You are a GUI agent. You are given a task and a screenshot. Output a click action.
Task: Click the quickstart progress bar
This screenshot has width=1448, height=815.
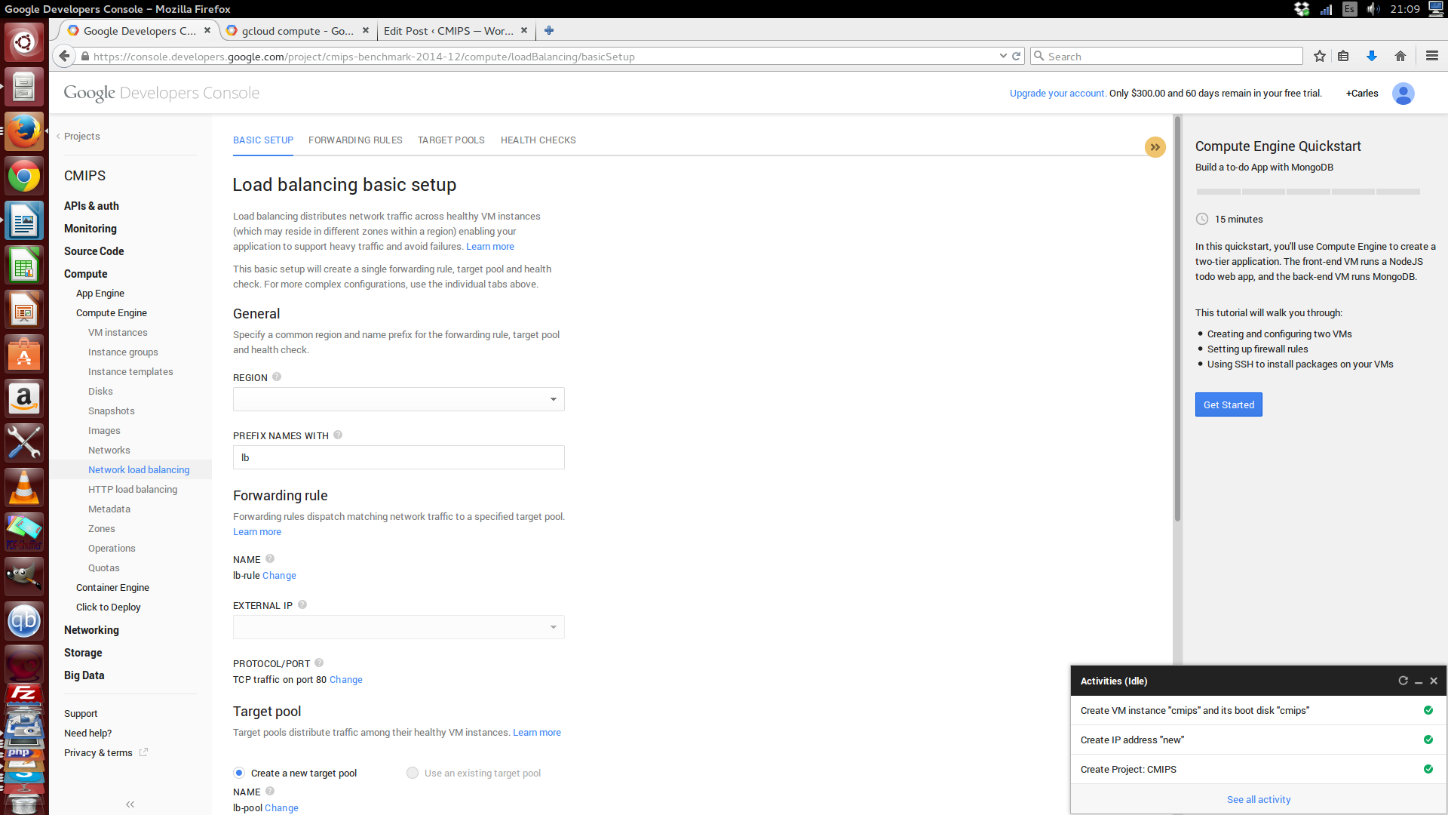(x=1308, y=192)
